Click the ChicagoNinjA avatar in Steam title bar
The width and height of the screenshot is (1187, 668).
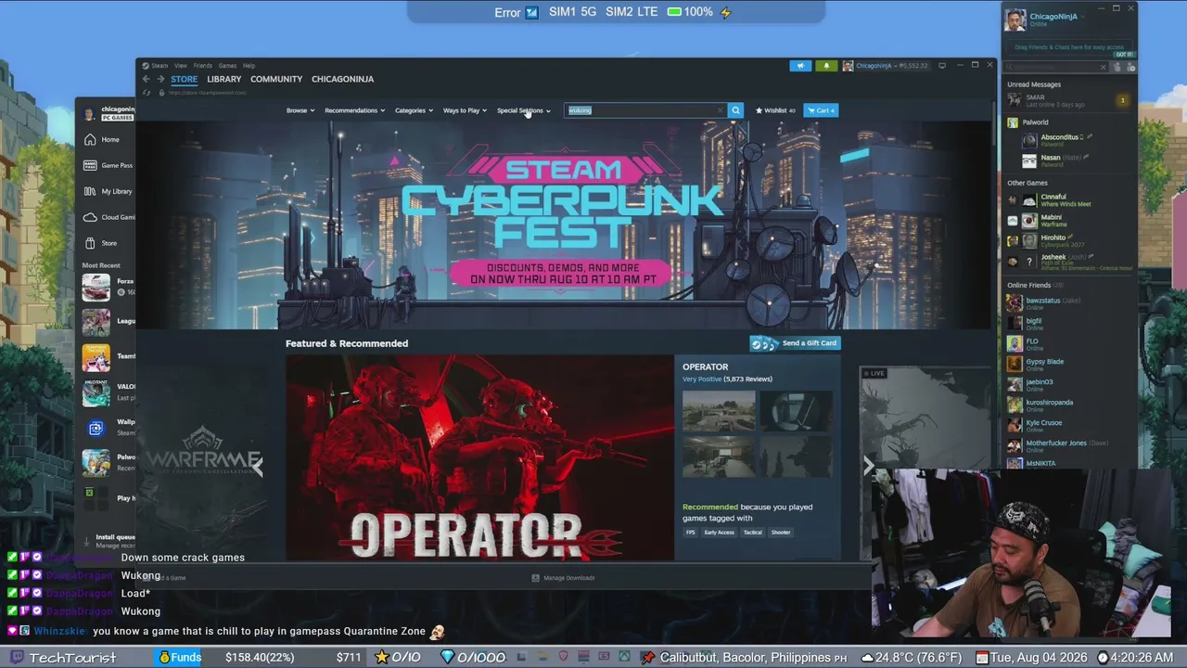click(x=848, y=66)
